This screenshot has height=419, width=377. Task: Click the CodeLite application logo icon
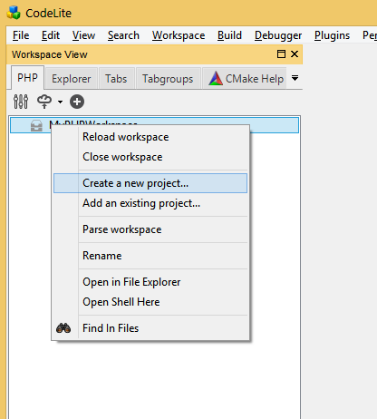[x=14, y=13]
